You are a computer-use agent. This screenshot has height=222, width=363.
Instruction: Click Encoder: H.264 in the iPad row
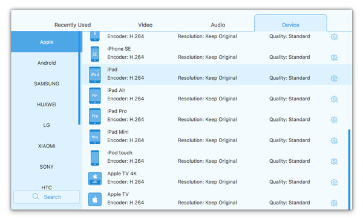(x=125, y=78)
